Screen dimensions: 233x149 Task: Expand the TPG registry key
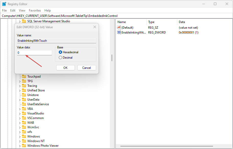point(20,81)
